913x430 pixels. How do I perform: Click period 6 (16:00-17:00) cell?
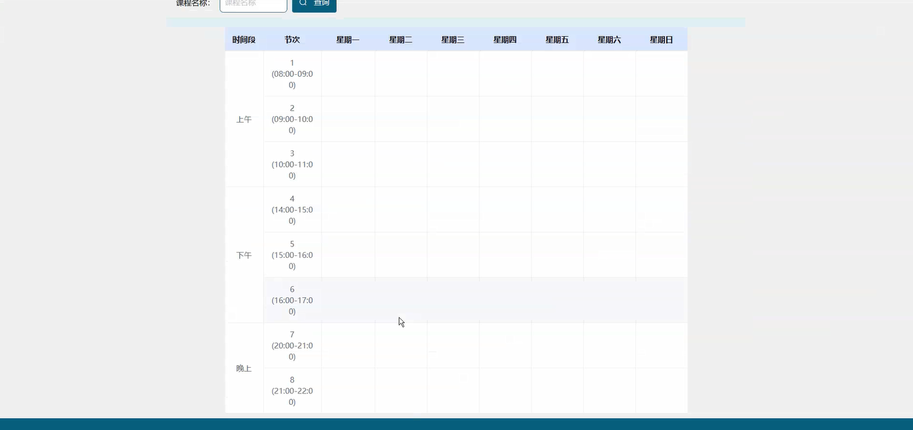click(x=292, y=300)
